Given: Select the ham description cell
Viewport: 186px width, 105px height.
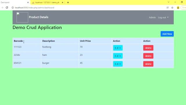Looking at the screenshot, I should pos(60,56).
